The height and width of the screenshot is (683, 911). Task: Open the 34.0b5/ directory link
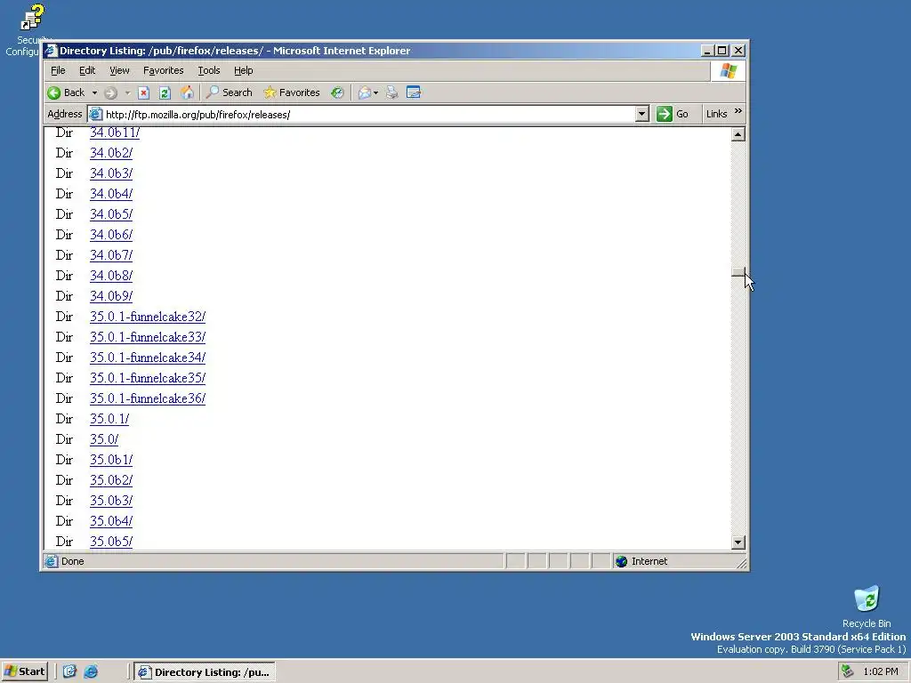(111, 214)
